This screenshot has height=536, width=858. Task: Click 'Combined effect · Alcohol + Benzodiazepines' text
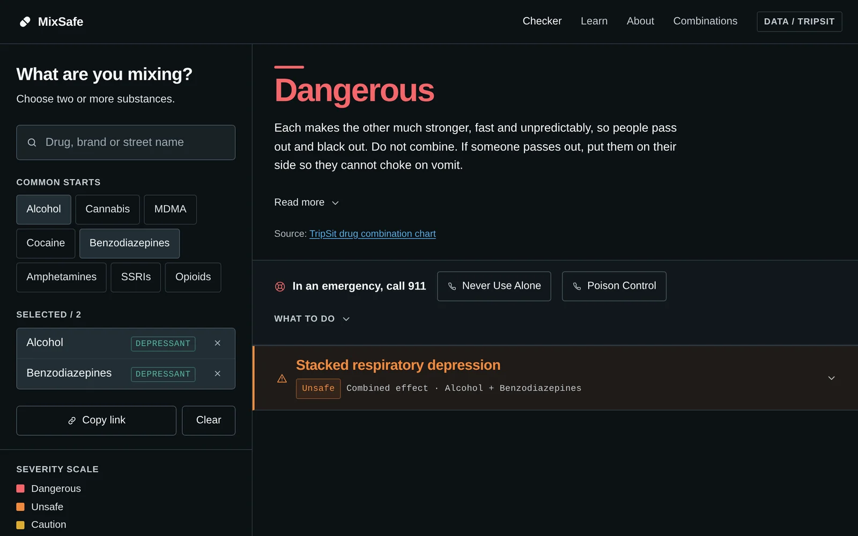click(464, 388)
